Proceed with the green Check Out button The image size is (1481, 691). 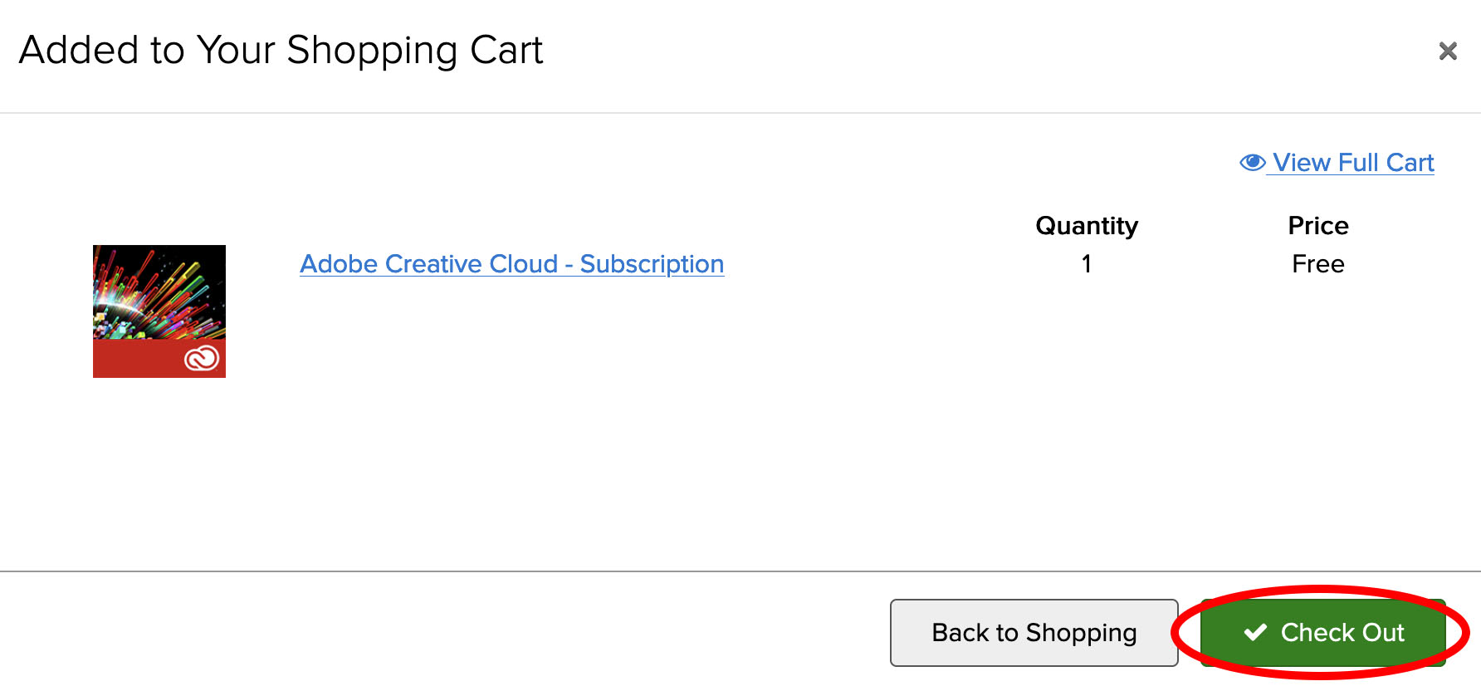tap(1323, 633)
